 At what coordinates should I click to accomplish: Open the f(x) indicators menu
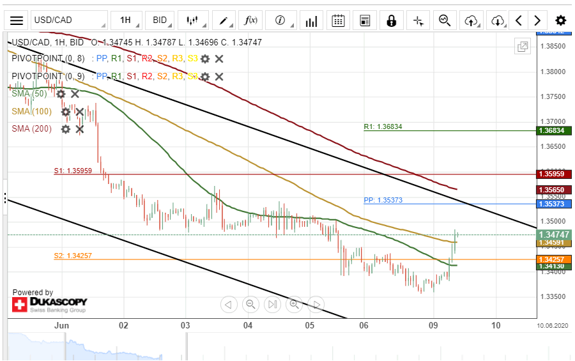coord(250,20)
